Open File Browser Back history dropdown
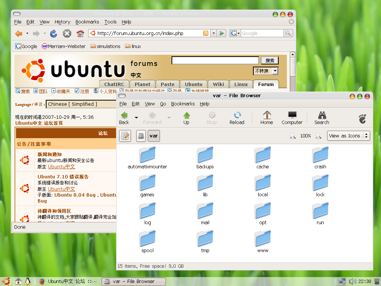 click(136, 117)
